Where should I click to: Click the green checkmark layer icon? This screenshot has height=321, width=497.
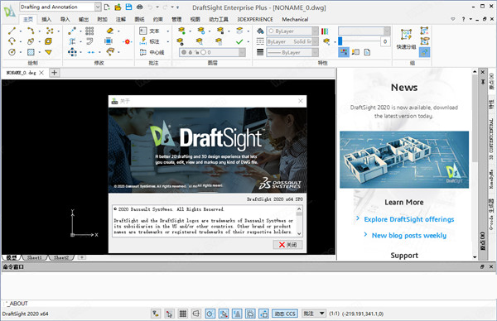pyautogui.click(x=239, y=41)
